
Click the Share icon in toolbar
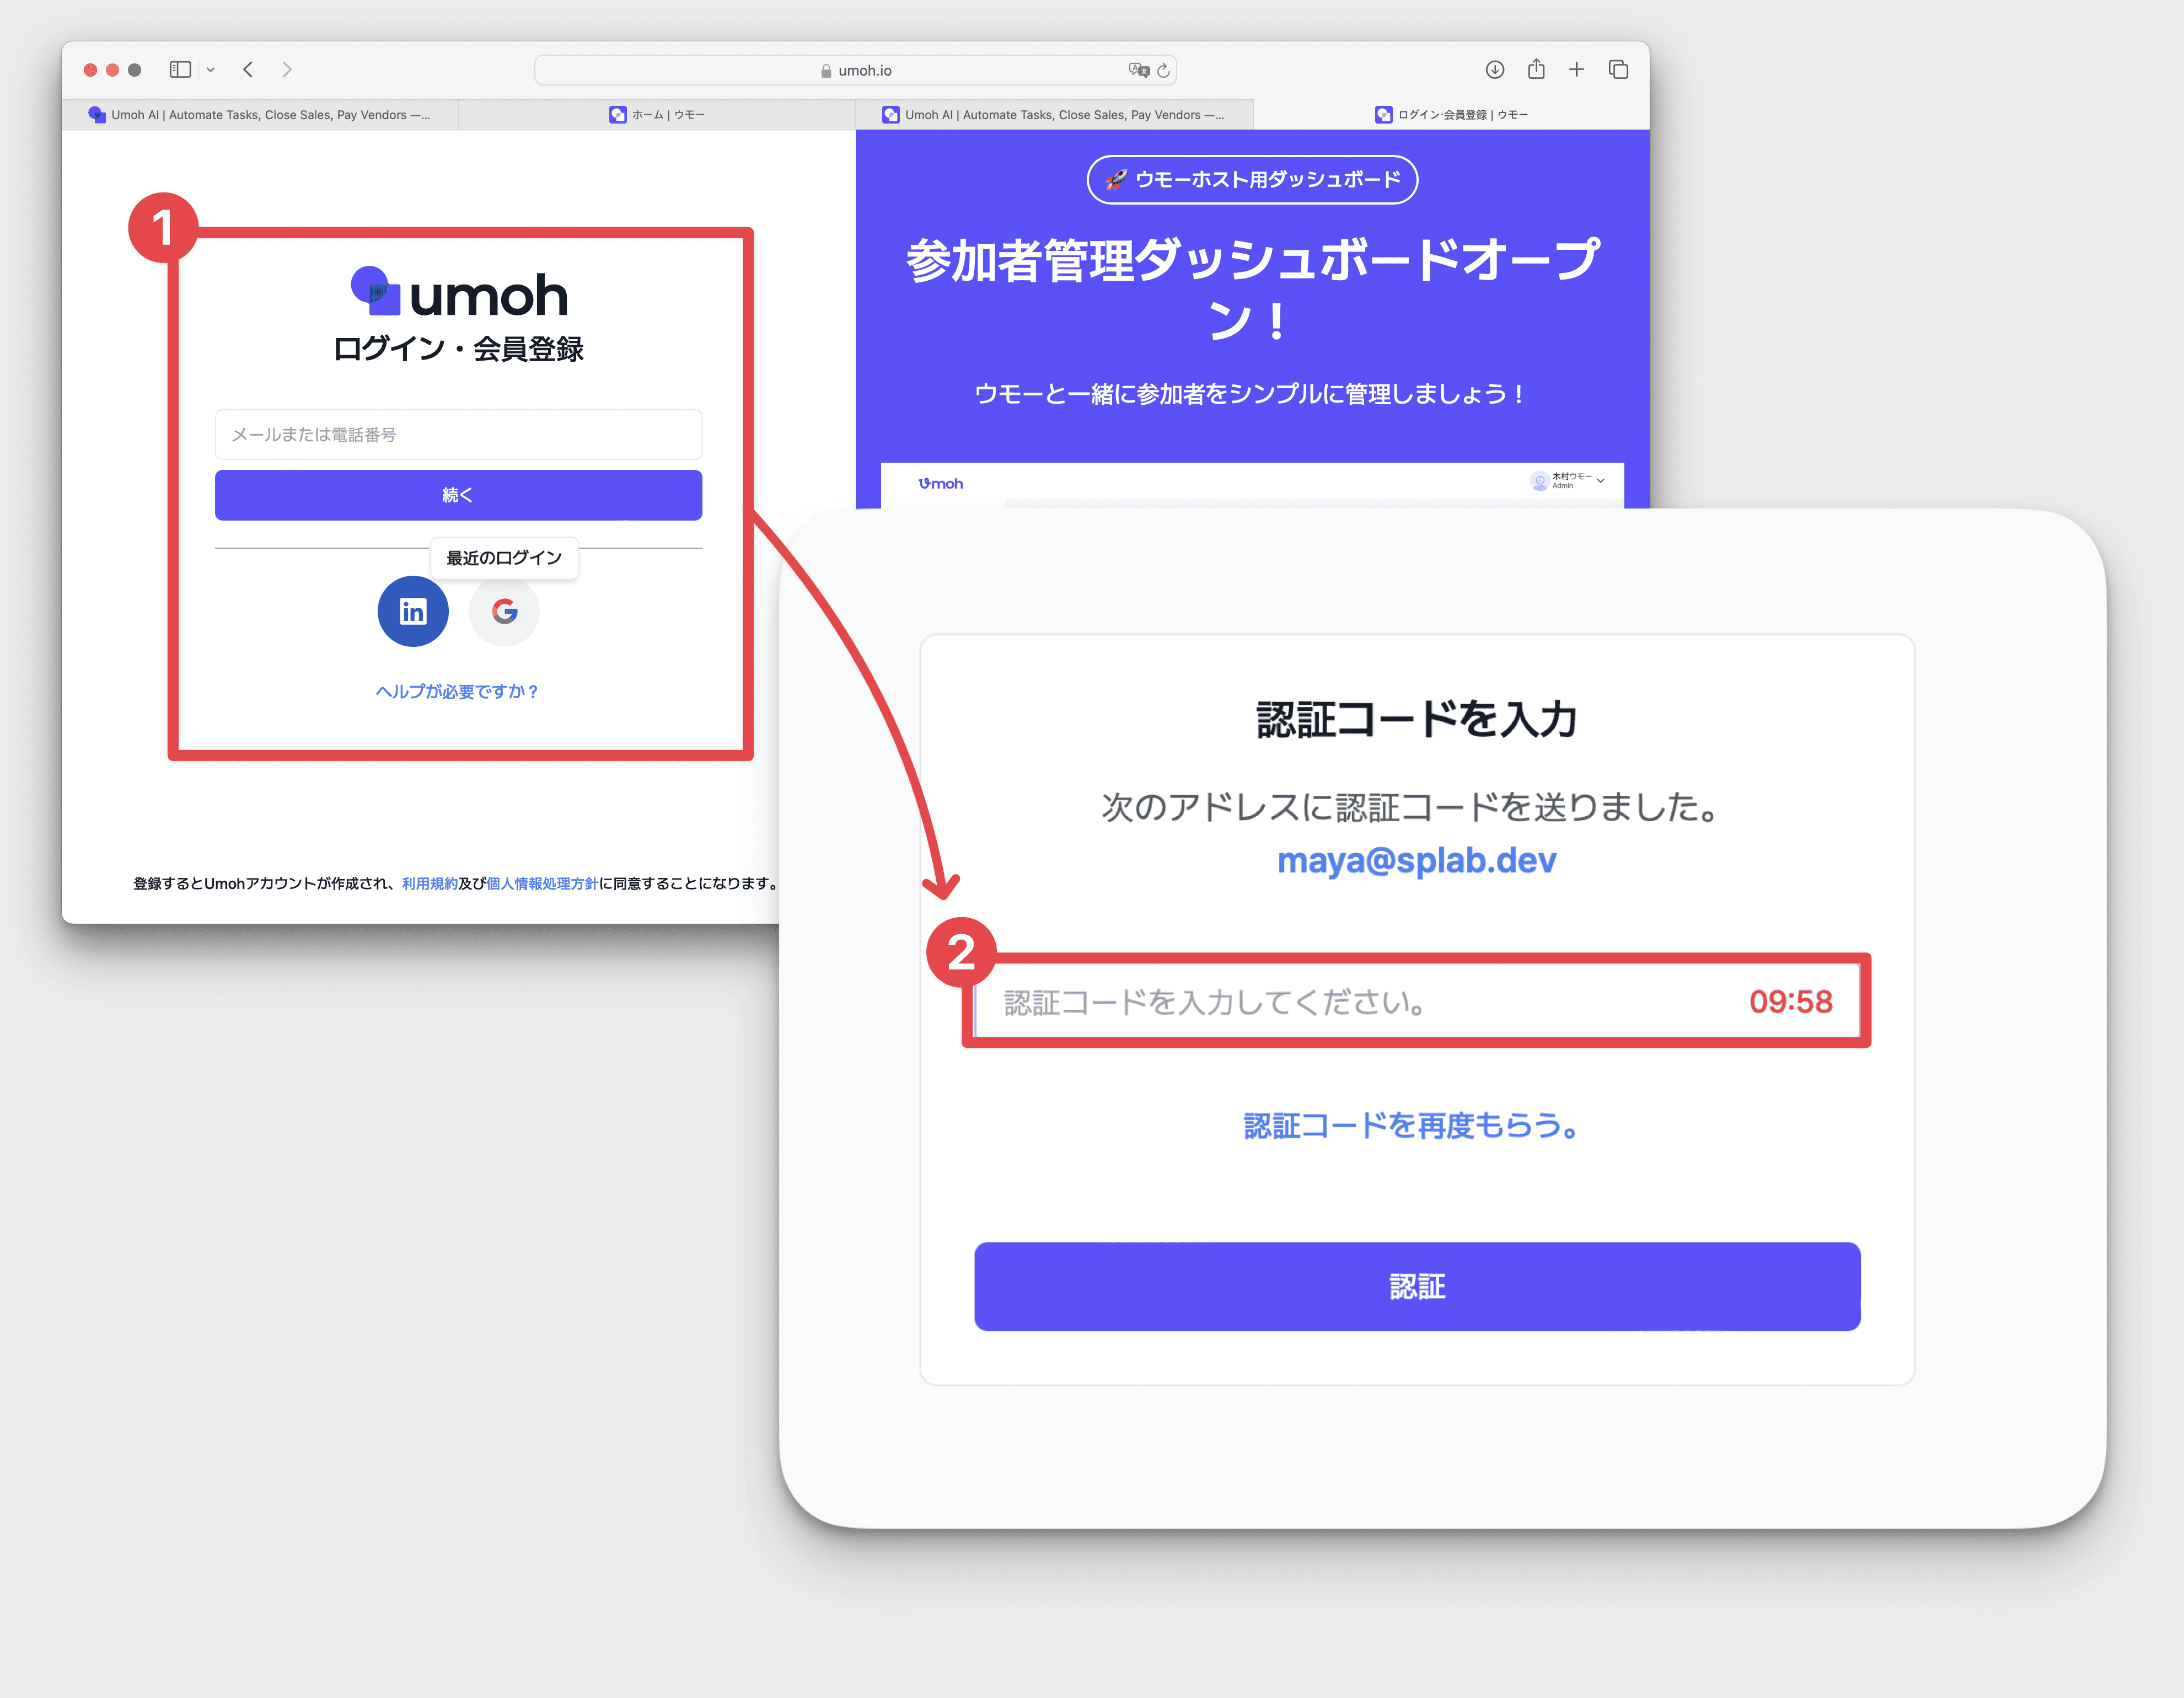click(1536, 69)
